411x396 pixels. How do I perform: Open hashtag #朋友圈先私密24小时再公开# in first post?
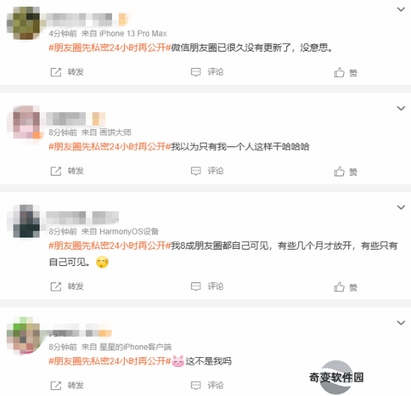point(110,48)
